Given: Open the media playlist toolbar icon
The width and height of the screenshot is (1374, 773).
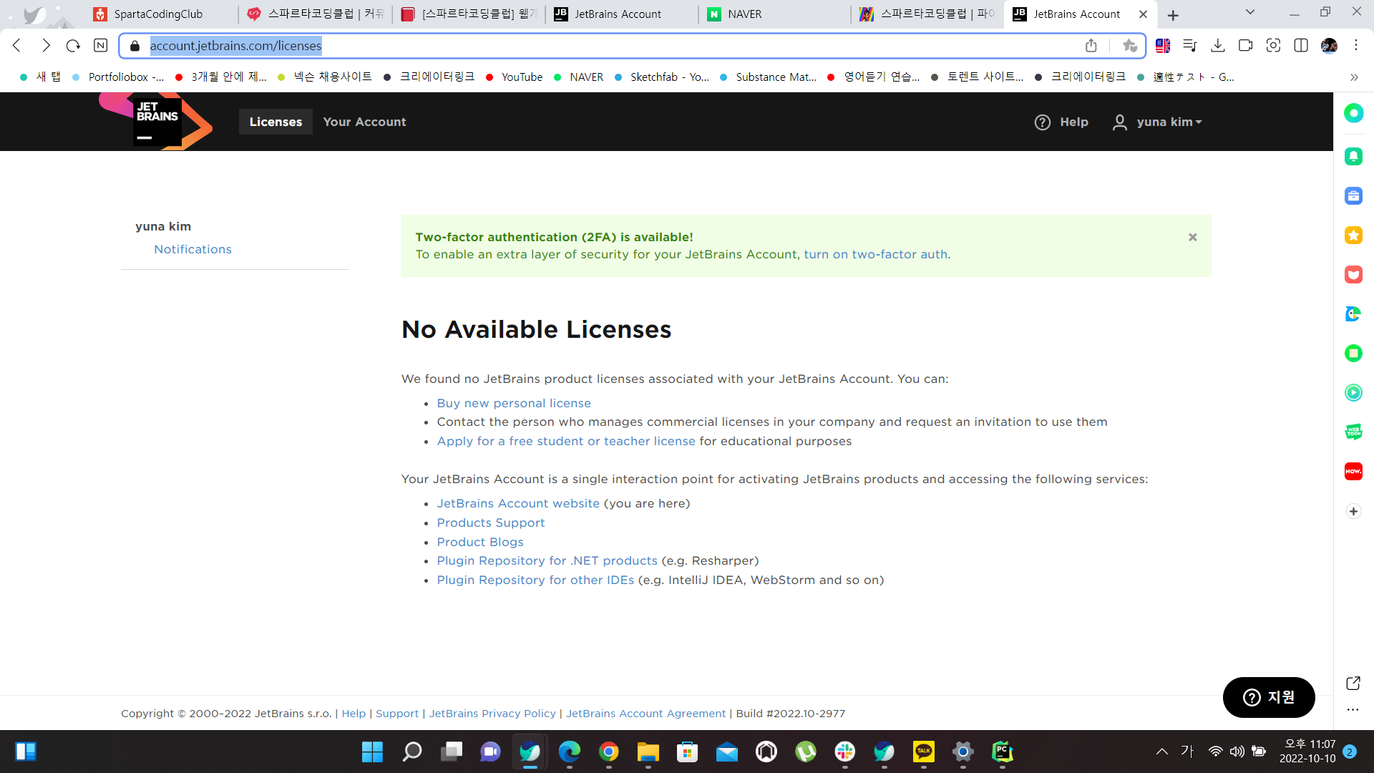Looking at the screenshot, I should [1190, 46].
